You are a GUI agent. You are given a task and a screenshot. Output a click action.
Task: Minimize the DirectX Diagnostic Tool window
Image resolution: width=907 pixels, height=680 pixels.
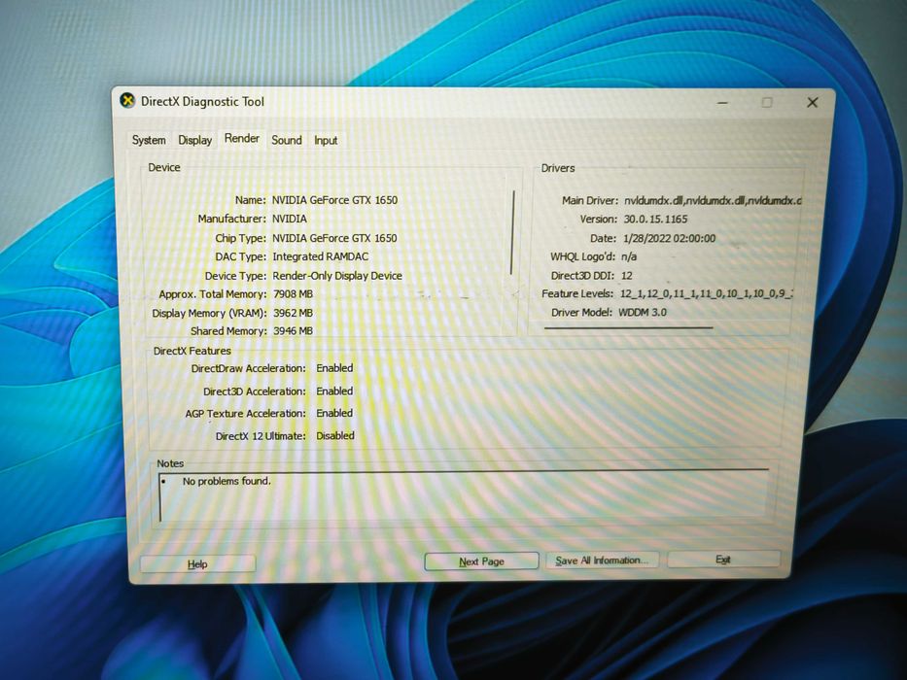coord(722,102)
